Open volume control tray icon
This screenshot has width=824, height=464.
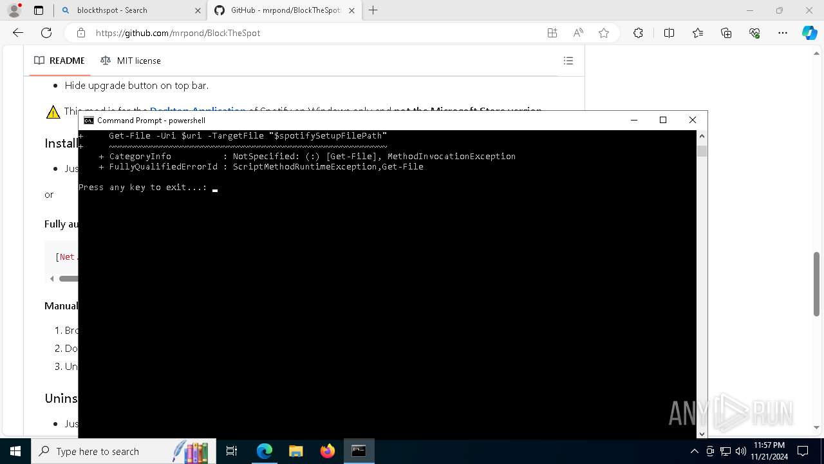pyautogui.click(x=740, y=451)
